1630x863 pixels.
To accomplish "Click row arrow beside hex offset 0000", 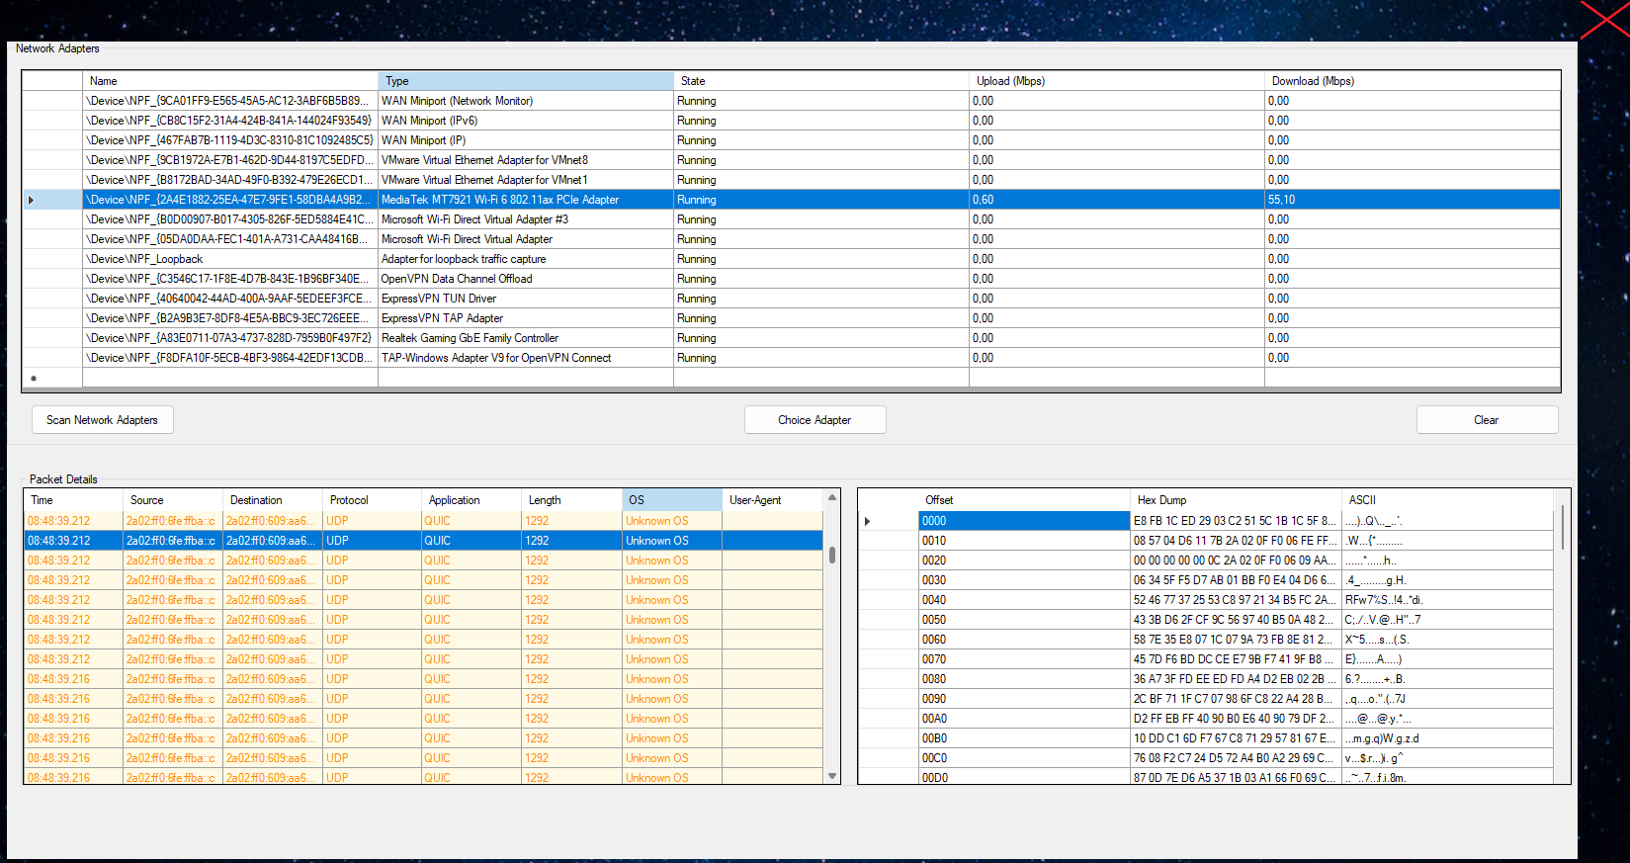I will point(868,521).
